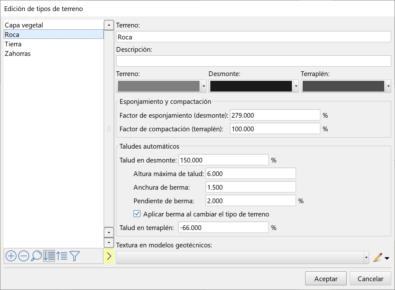Click the funnel filter icon
The height and width of the screenshot is (290, 395).
(75, 256)
